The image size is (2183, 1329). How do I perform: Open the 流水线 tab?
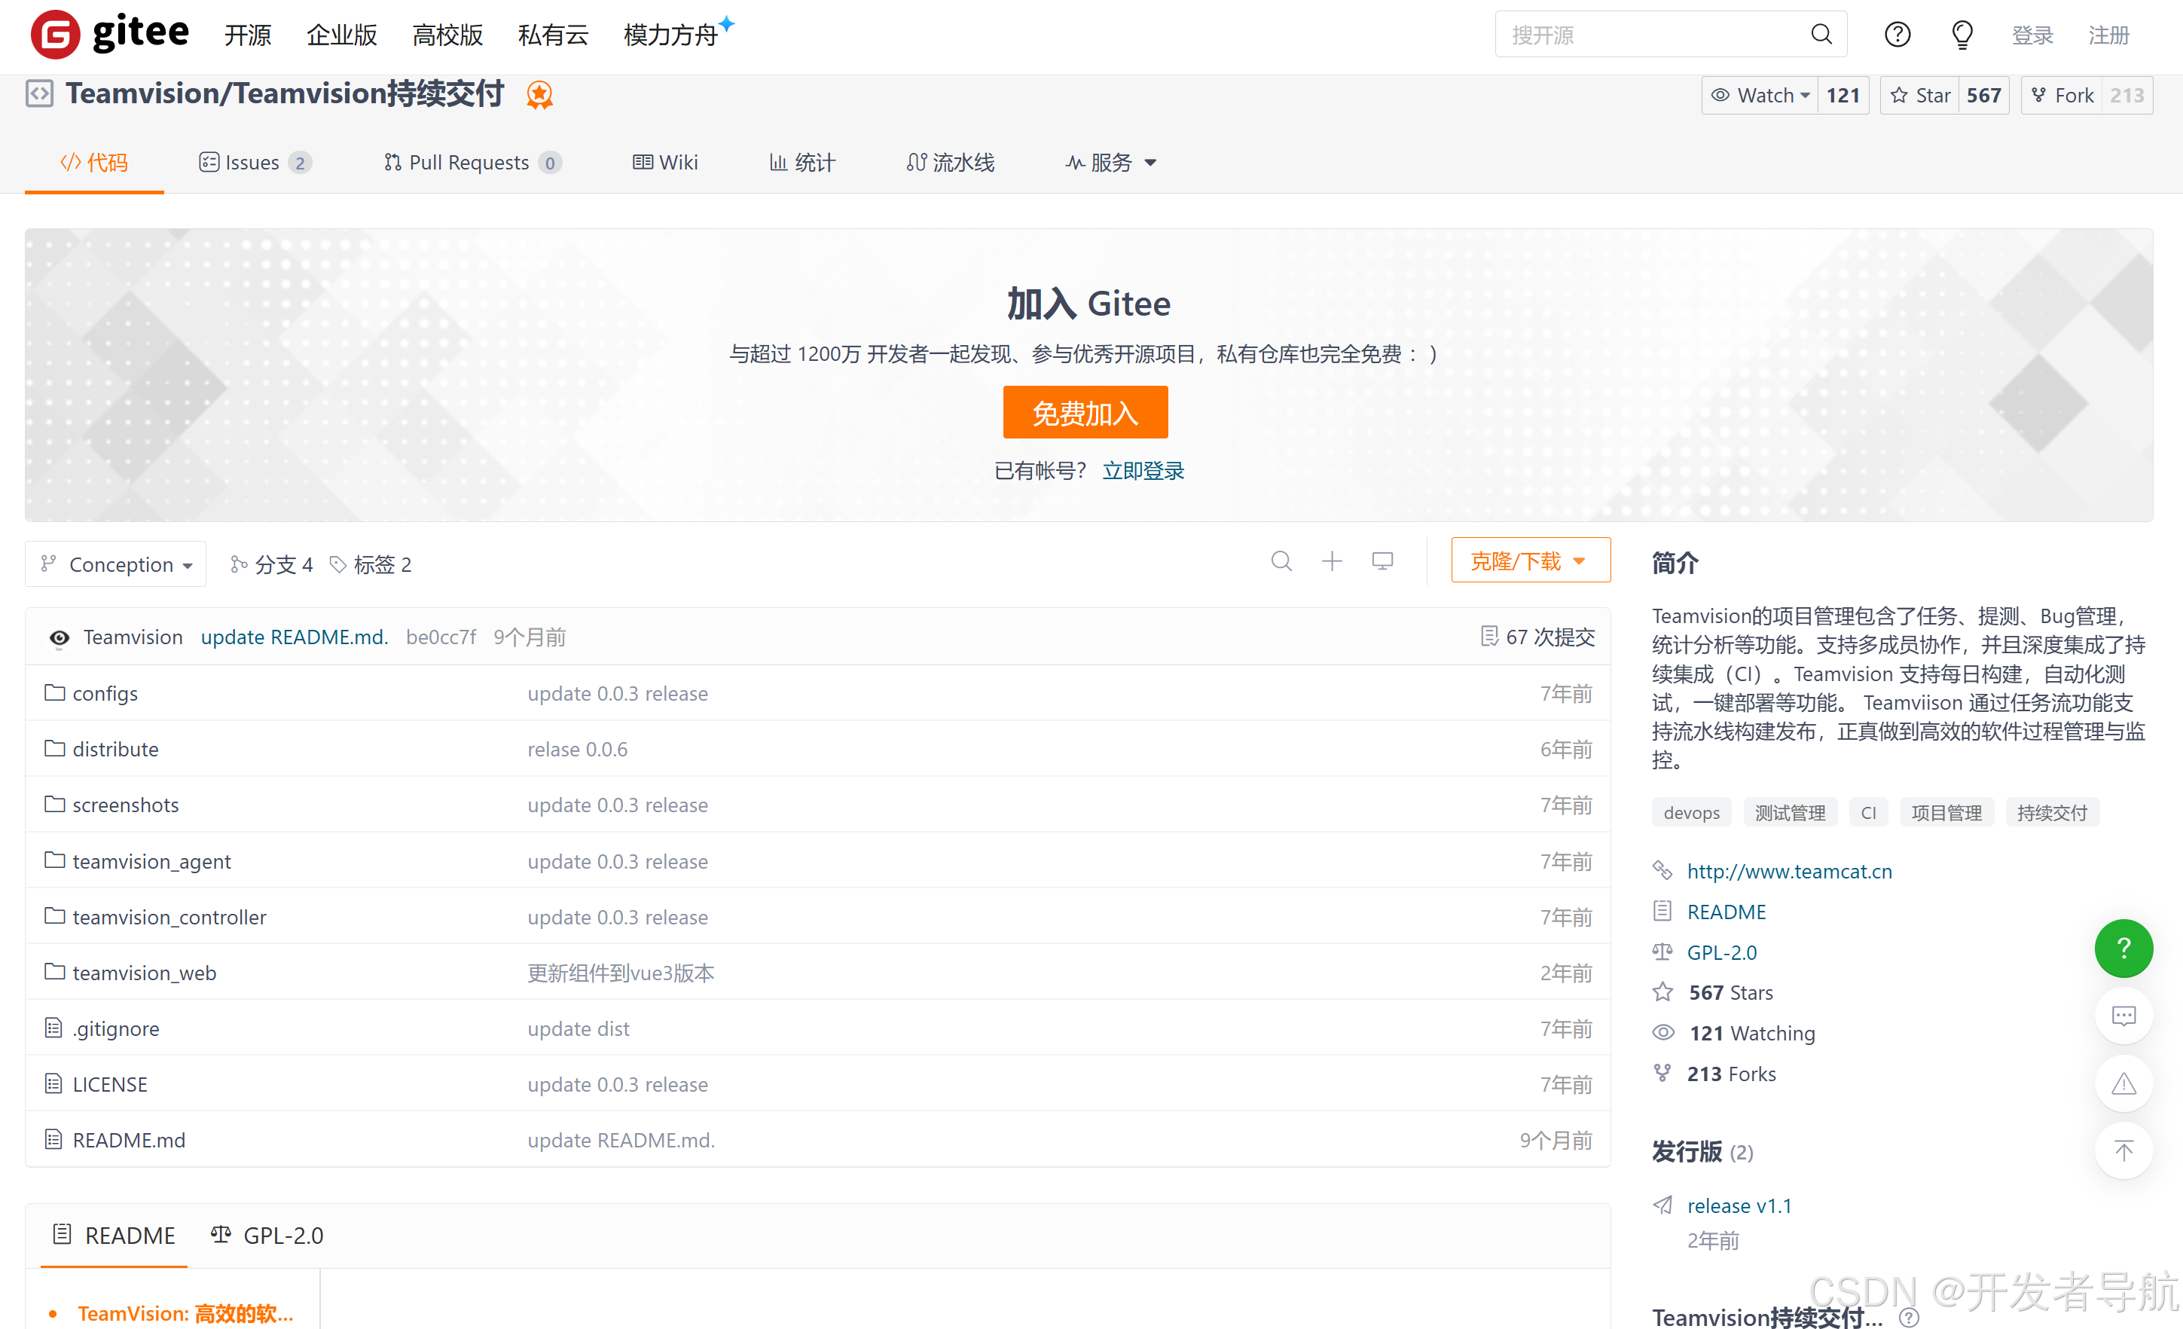951,162
